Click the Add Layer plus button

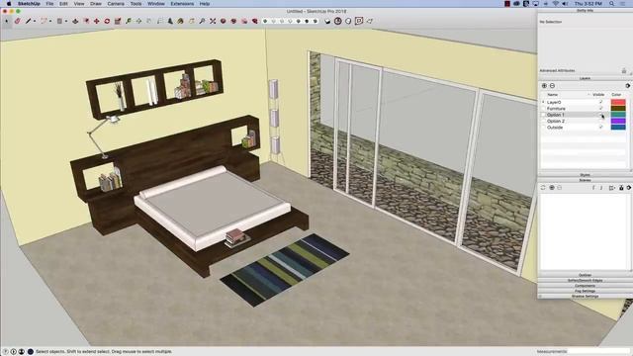pos(544,86)
